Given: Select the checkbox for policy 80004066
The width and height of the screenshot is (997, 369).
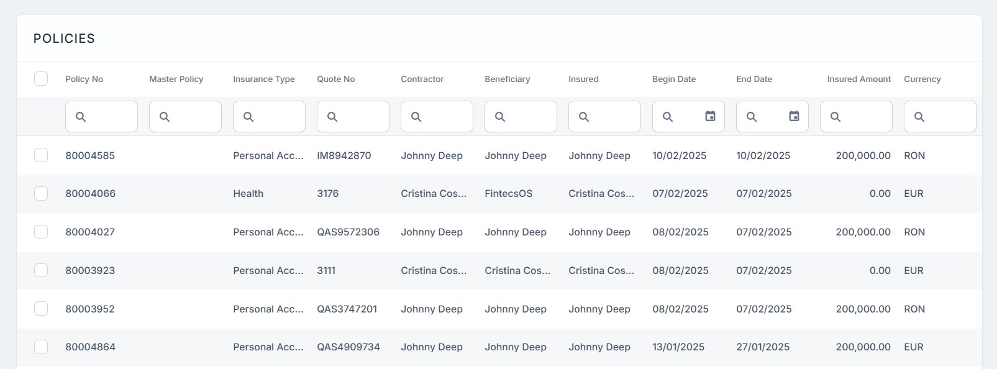Looking at the screenshot, I should click(41, 194).
